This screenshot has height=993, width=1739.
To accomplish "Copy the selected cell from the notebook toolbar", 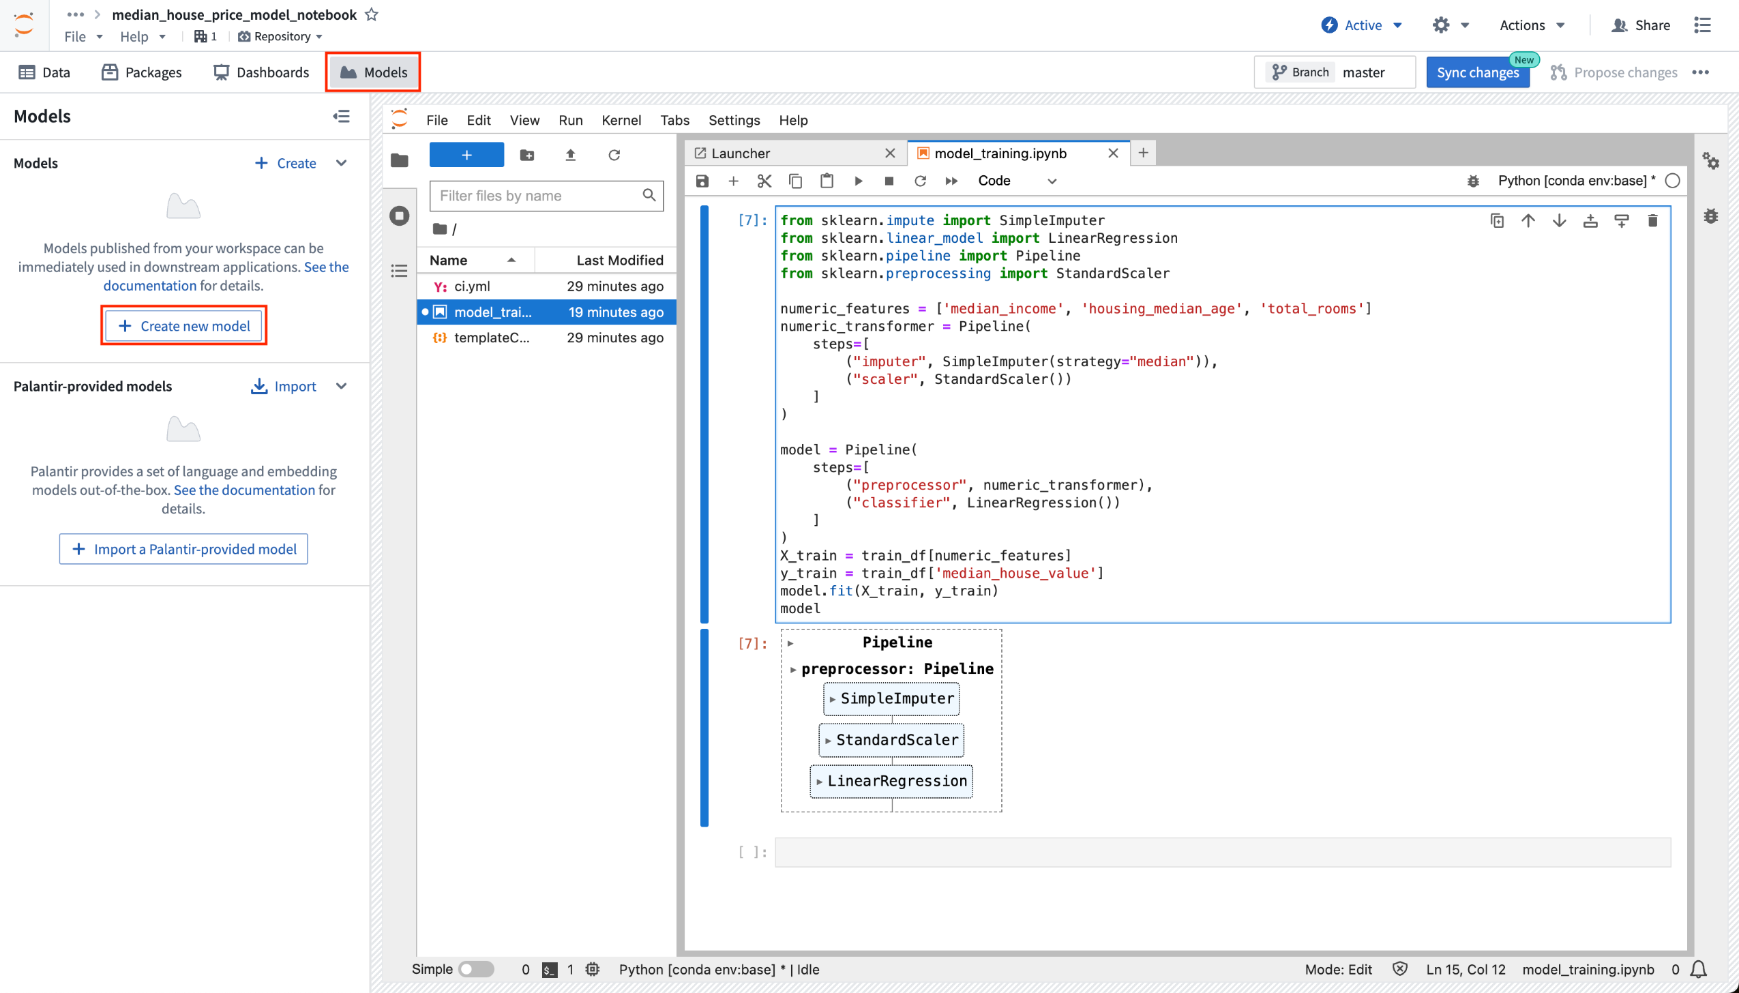I will click(x=795, y=181).
